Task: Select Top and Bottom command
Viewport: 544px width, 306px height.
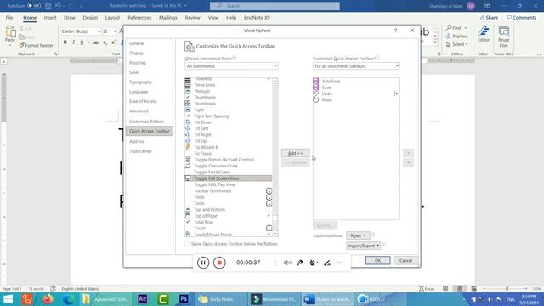Action: point(229,210)
